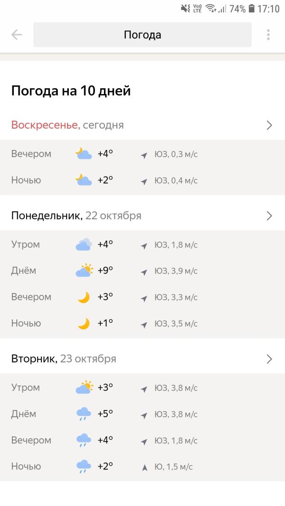Tap the crescent moon icon for Monday Вечером
Screen dimensions: 285x506
(x=84, y=297)
